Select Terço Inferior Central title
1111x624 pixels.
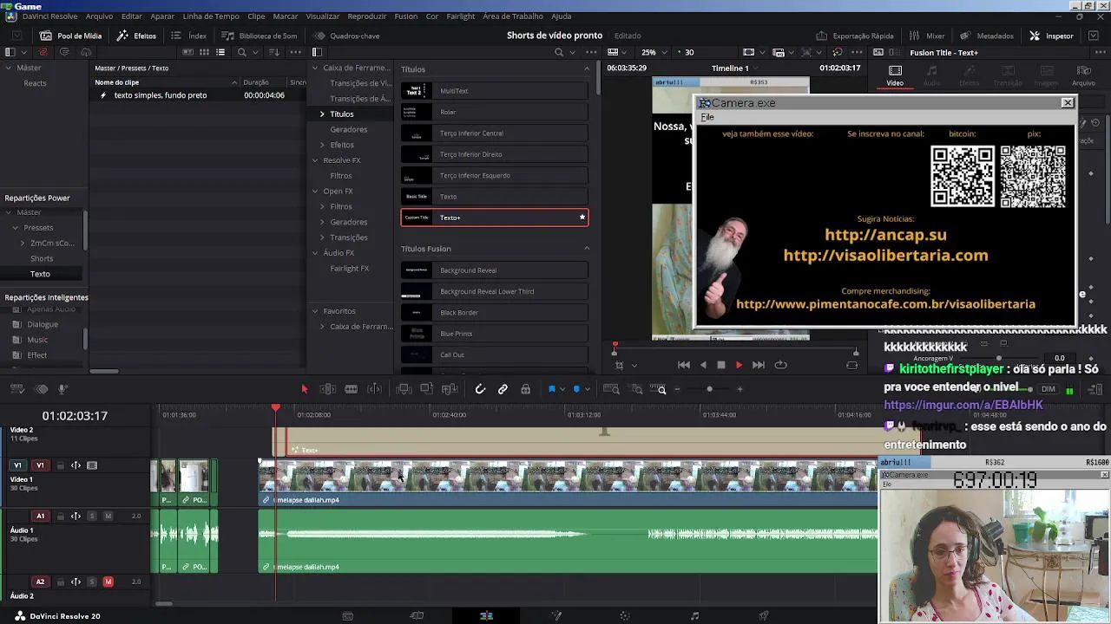(494, 133)
